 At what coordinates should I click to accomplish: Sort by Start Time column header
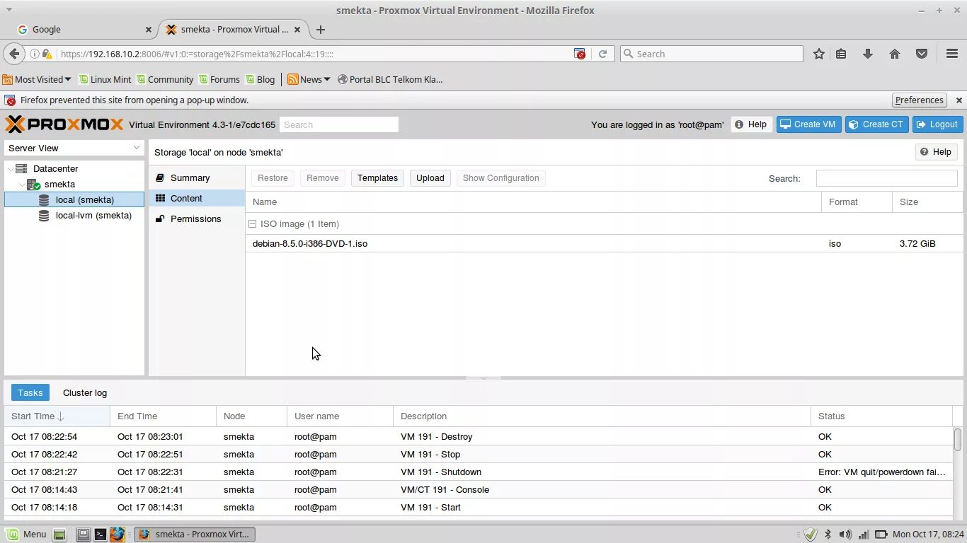(x=57, y=416)
